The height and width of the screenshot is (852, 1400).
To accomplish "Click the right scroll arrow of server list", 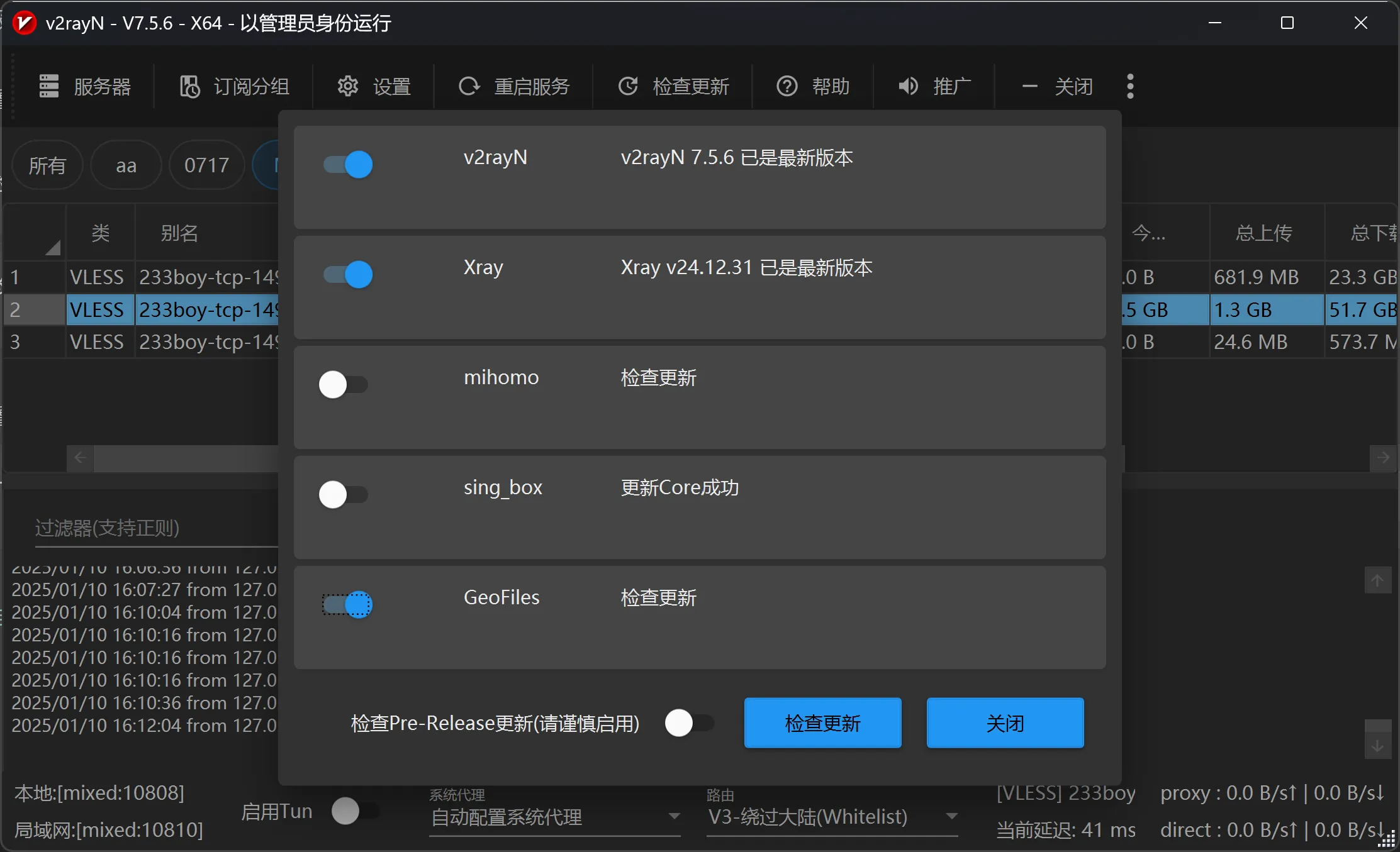I will pos(1383,458).
